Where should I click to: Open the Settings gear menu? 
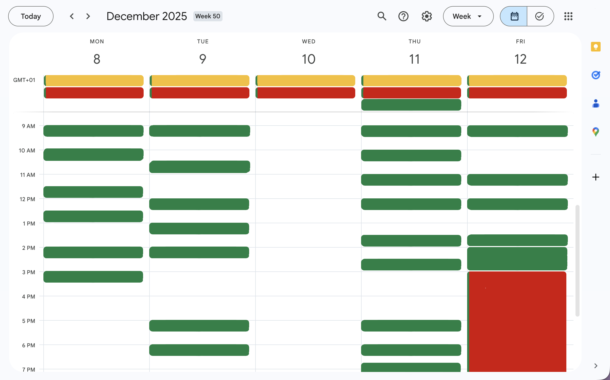[x=427, y=16]
